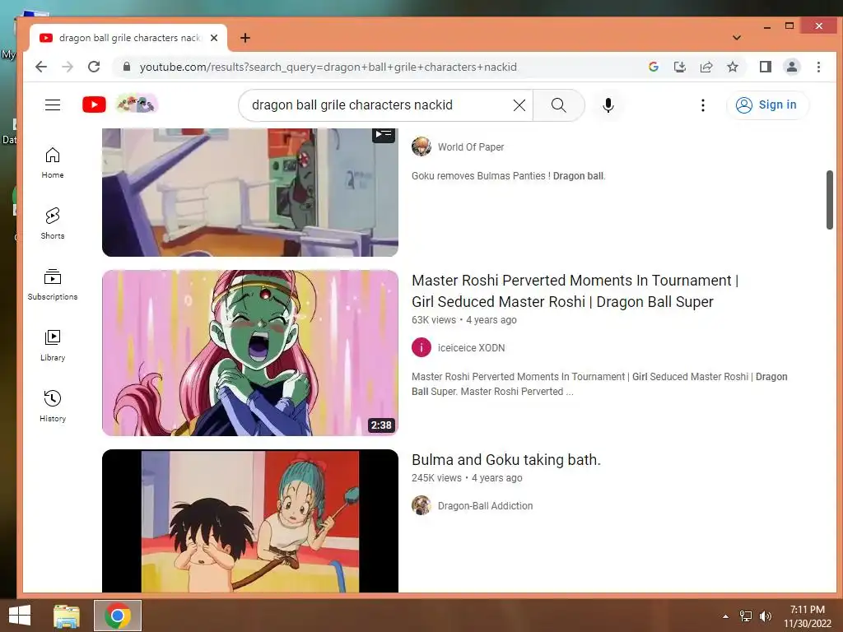Open the Chrome profile avatar

[792, 67]
